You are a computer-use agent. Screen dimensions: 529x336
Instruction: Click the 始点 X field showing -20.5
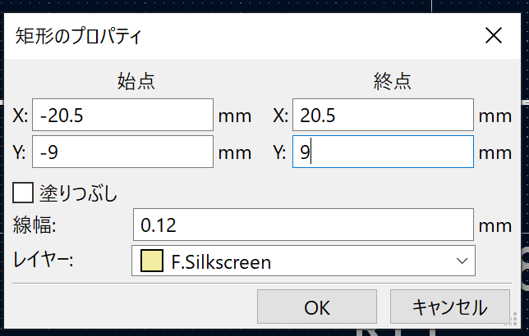(122, 116)
